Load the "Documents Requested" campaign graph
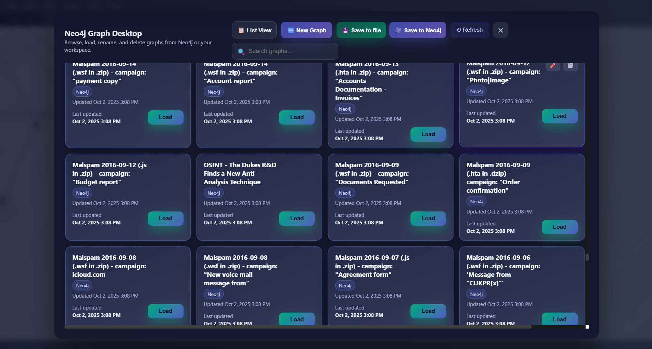Image resolution: width=652 pixels, height=349 pixels. (x=428, y=219)
